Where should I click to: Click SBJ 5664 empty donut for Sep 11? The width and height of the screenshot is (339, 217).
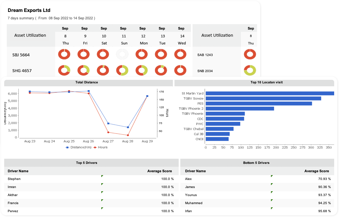pos(122,54)
